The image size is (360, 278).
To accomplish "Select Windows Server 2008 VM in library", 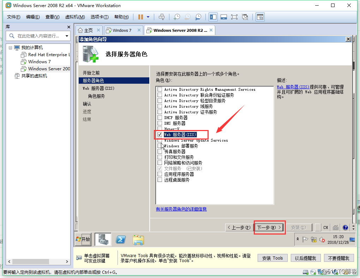I will coord(46,69).
